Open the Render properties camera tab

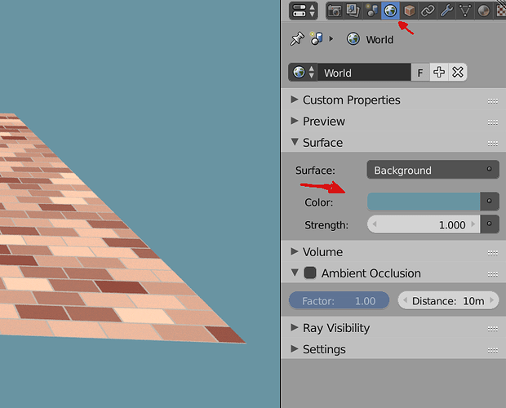pos(335,11)
